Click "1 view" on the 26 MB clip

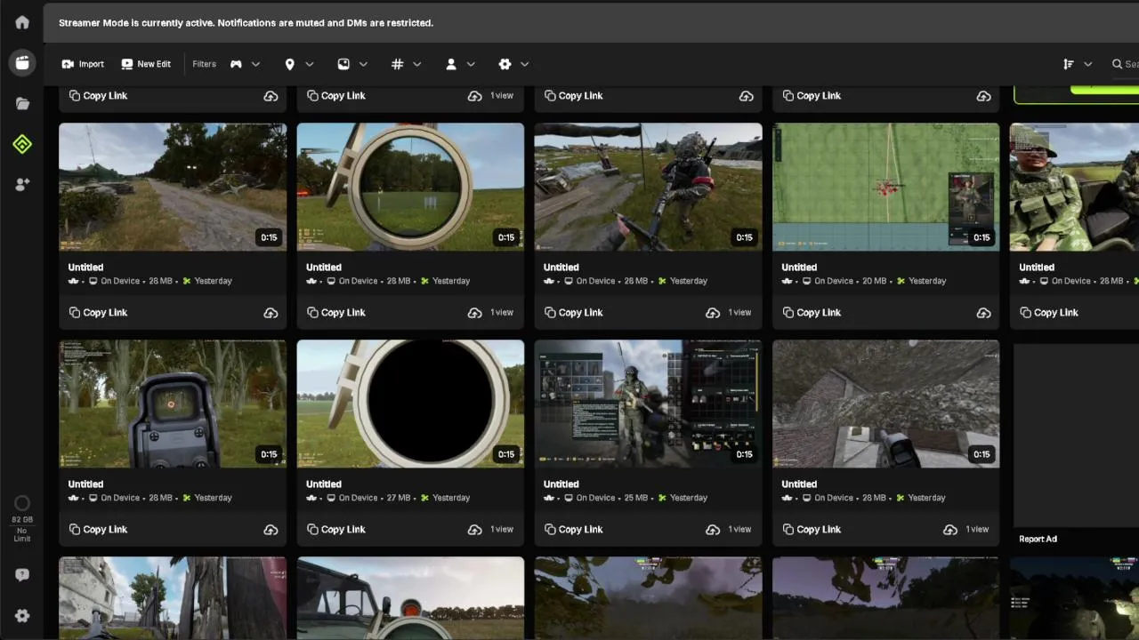tap(739, 313)
